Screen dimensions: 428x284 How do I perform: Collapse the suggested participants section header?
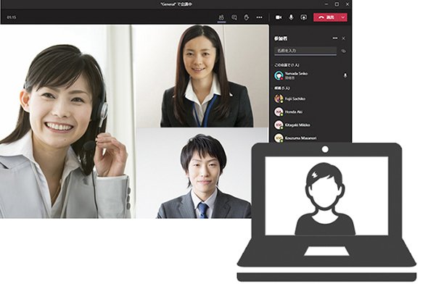pyautogui.click(x=281, y=88)
